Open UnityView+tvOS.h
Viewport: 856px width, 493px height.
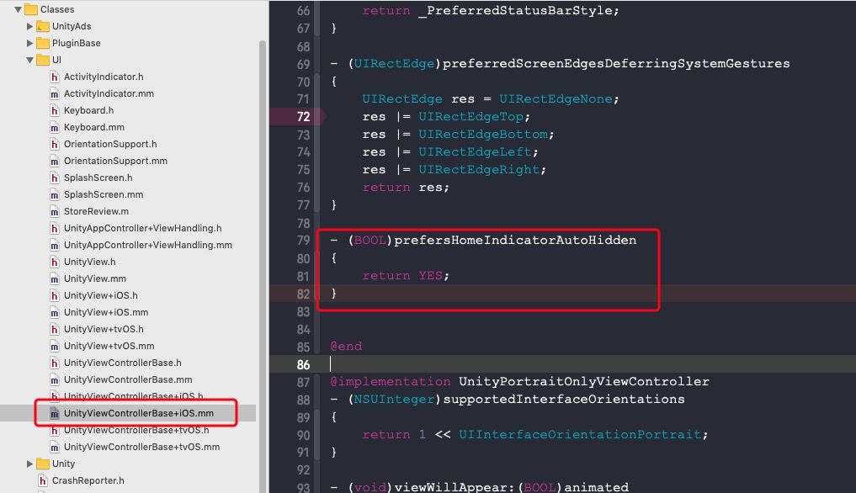click(104, 329)
